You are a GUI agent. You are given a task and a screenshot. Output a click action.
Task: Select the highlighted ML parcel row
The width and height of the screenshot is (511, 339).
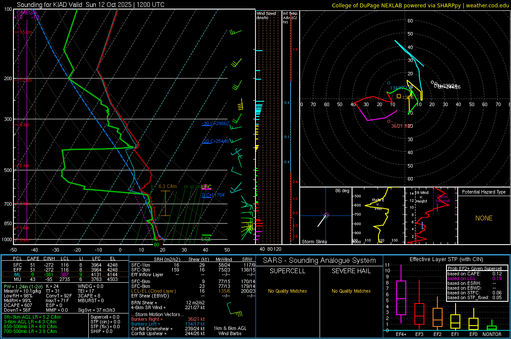click(65, 274)
